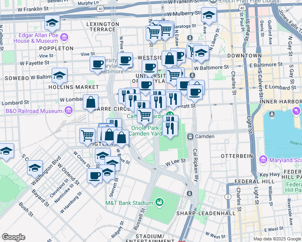Image resolution: width=302 pixels, height=242 pixels.
Task: Select the restaurant marker above the Pigtown cluster
Action: point(114,122)
